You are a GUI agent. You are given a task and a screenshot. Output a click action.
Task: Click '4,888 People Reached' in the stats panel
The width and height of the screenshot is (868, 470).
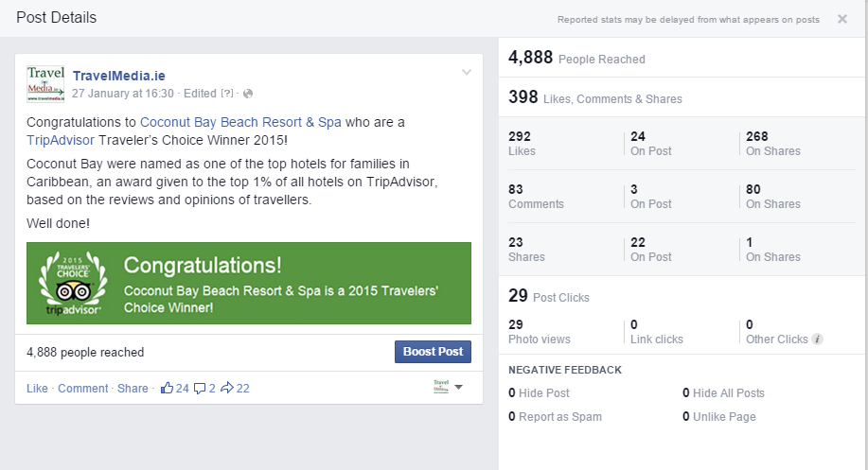[576, 58]
